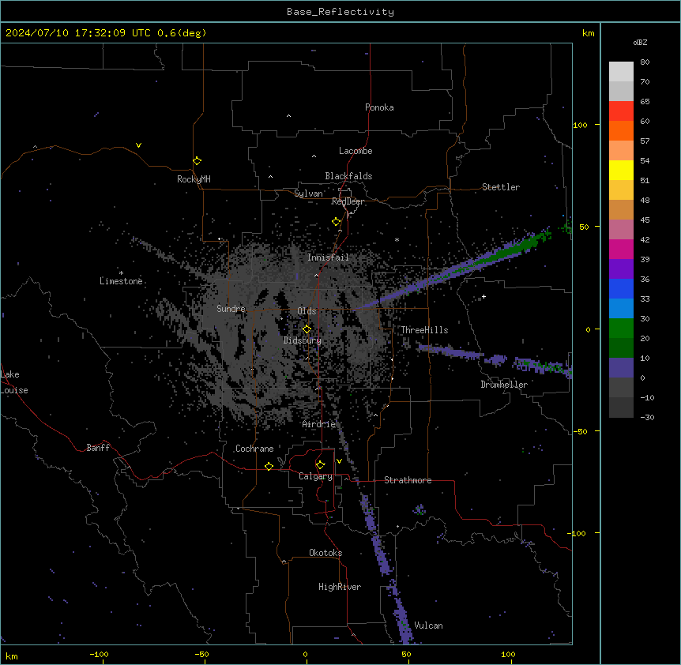Click the Vulcan label
The image size is (681, 665).
(429, 626)
